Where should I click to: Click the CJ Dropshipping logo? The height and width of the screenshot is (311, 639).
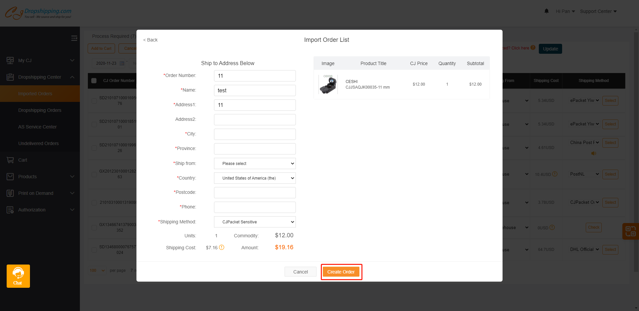[x=38, y=13]
